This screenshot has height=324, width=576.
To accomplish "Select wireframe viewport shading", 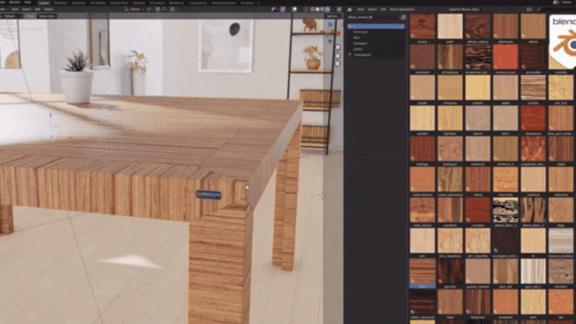I will pos(312,9).
